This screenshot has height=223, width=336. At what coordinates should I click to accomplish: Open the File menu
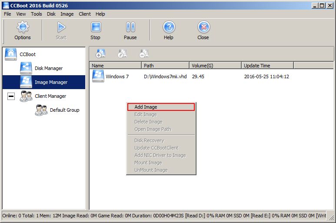pos(7,14)
